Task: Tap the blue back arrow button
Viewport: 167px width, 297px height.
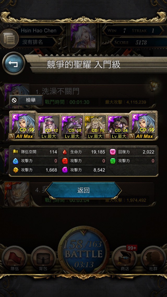Action: pos(13,64)
